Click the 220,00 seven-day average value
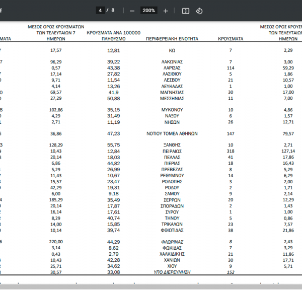This screenshot has width=302, height=290. 56,242
